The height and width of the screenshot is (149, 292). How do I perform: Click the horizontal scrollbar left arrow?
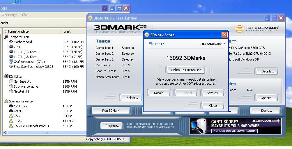pos(5,133)
